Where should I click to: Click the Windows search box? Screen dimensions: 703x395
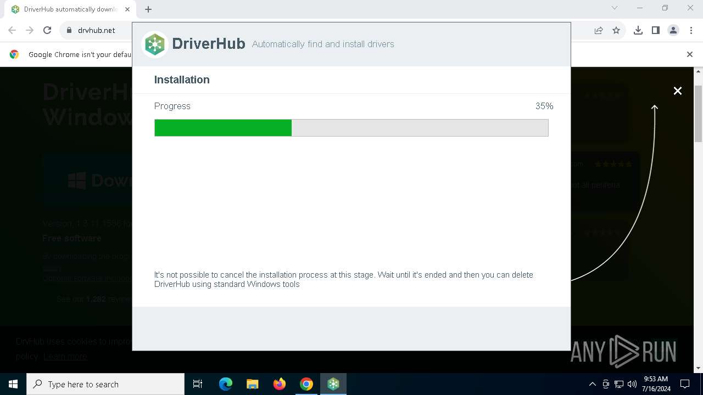(105, 384)
